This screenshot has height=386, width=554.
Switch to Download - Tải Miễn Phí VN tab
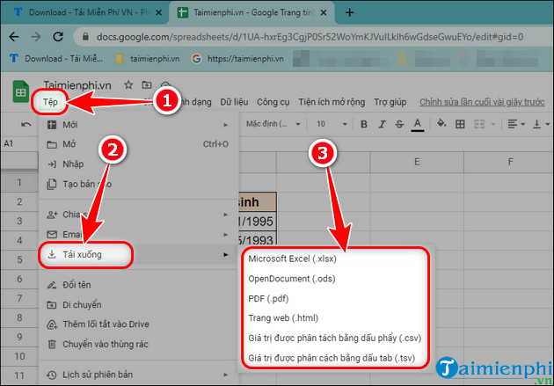click(x=84, y=12)
